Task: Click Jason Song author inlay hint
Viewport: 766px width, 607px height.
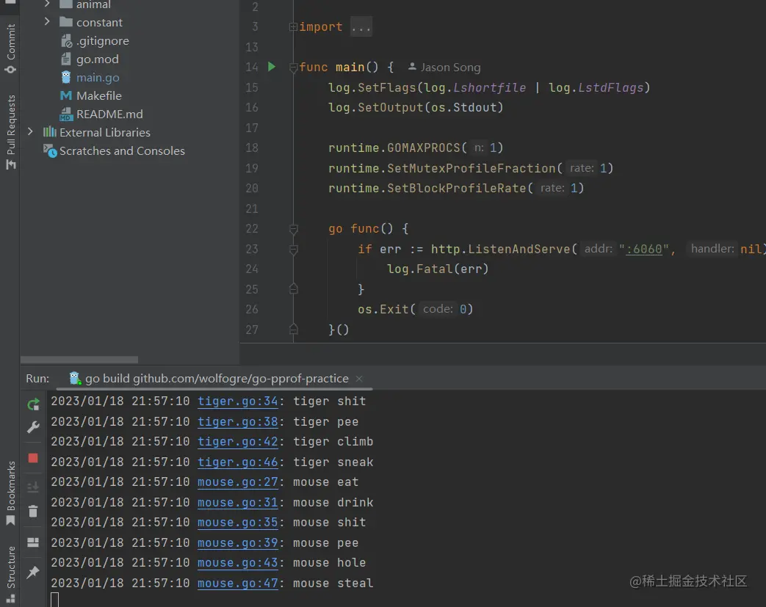Action: (444, 68)
